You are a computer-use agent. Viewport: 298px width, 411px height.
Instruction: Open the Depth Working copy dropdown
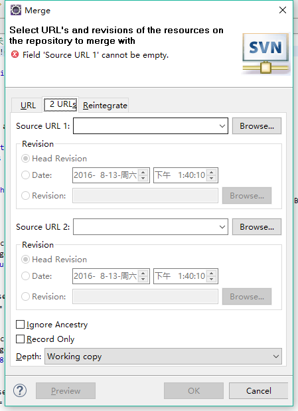pyautogui.click(x=163, y=356)
